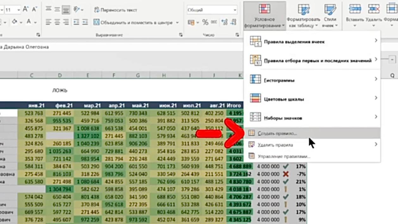Open Цветовые шкалы submenu

313,98
